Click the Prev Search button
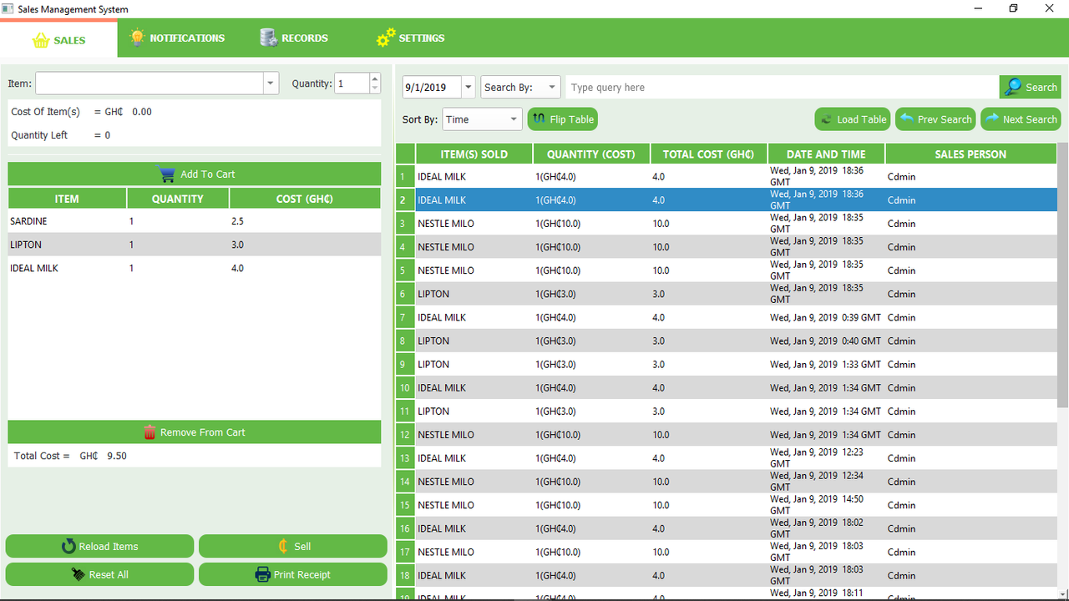Screen dimensions: 1069x601 click(x=936, y=119)
